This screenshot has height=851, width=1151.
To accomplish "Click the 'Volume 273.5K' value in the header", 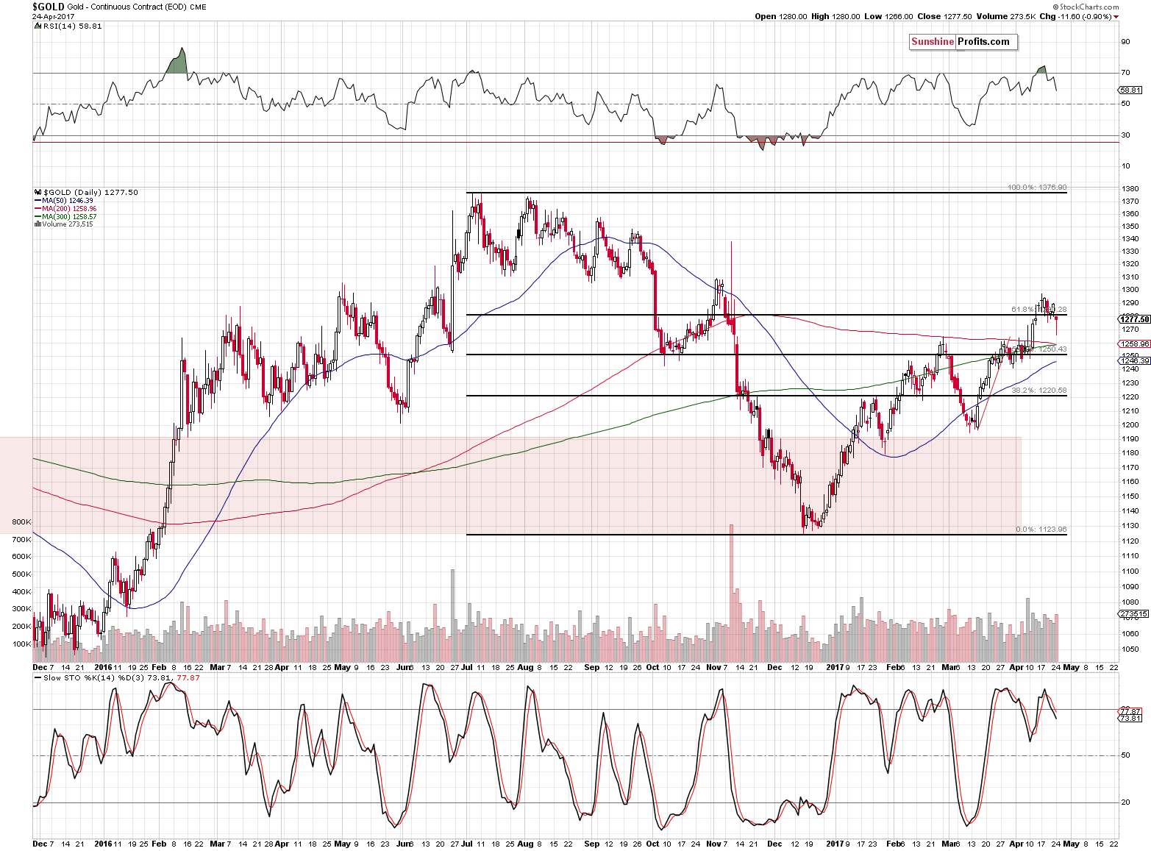I will 1005,16.
